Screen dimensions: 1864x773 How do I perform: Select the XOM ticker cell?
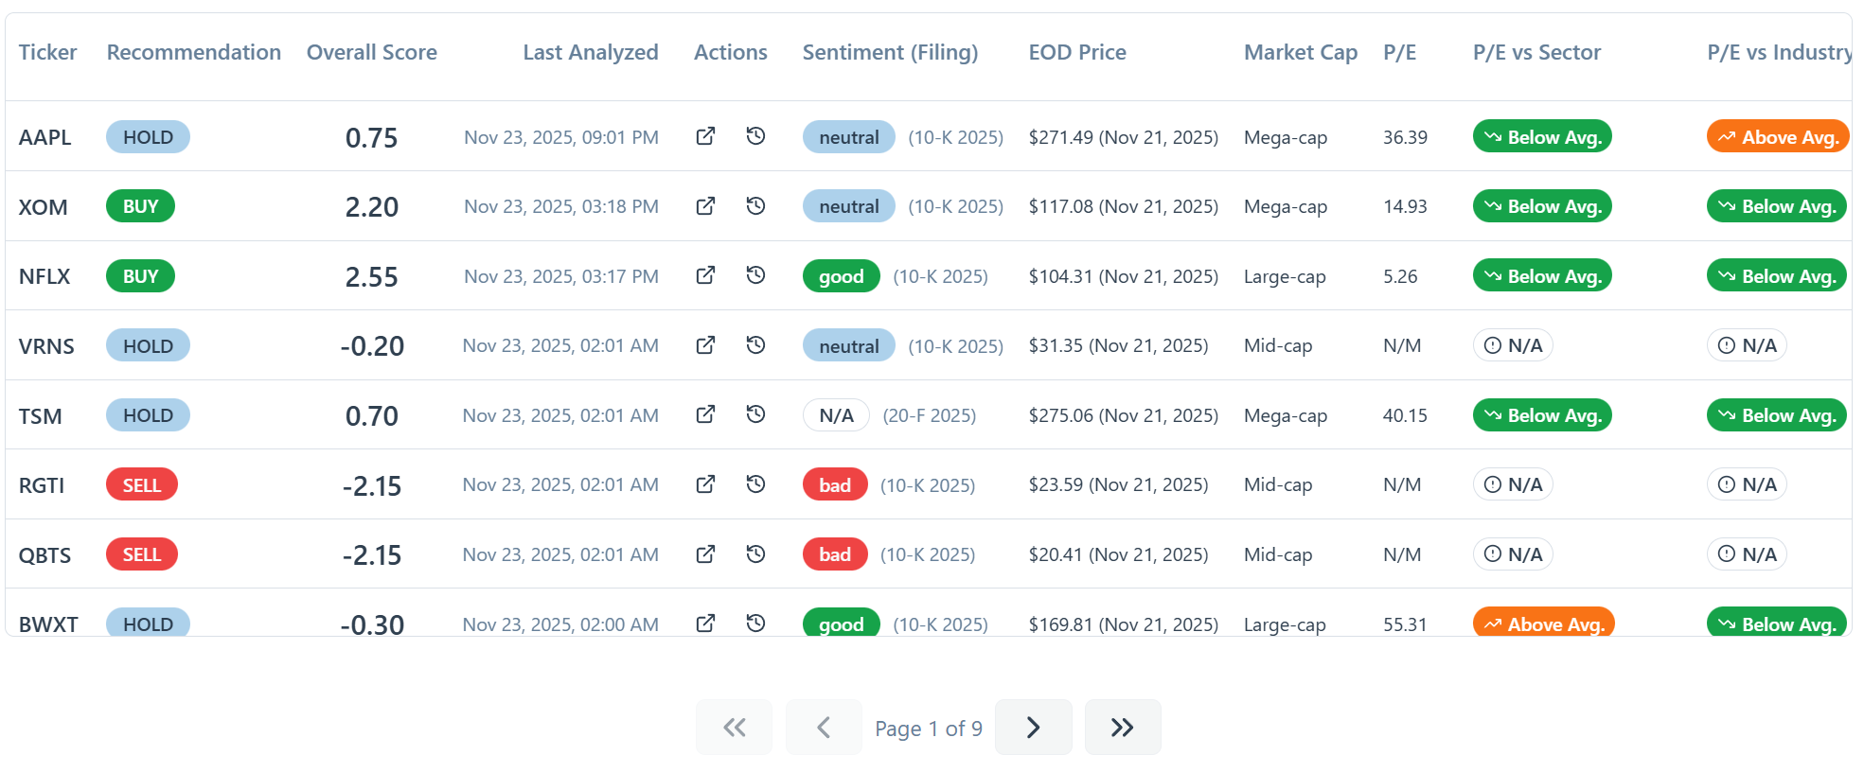coord(44,207)
